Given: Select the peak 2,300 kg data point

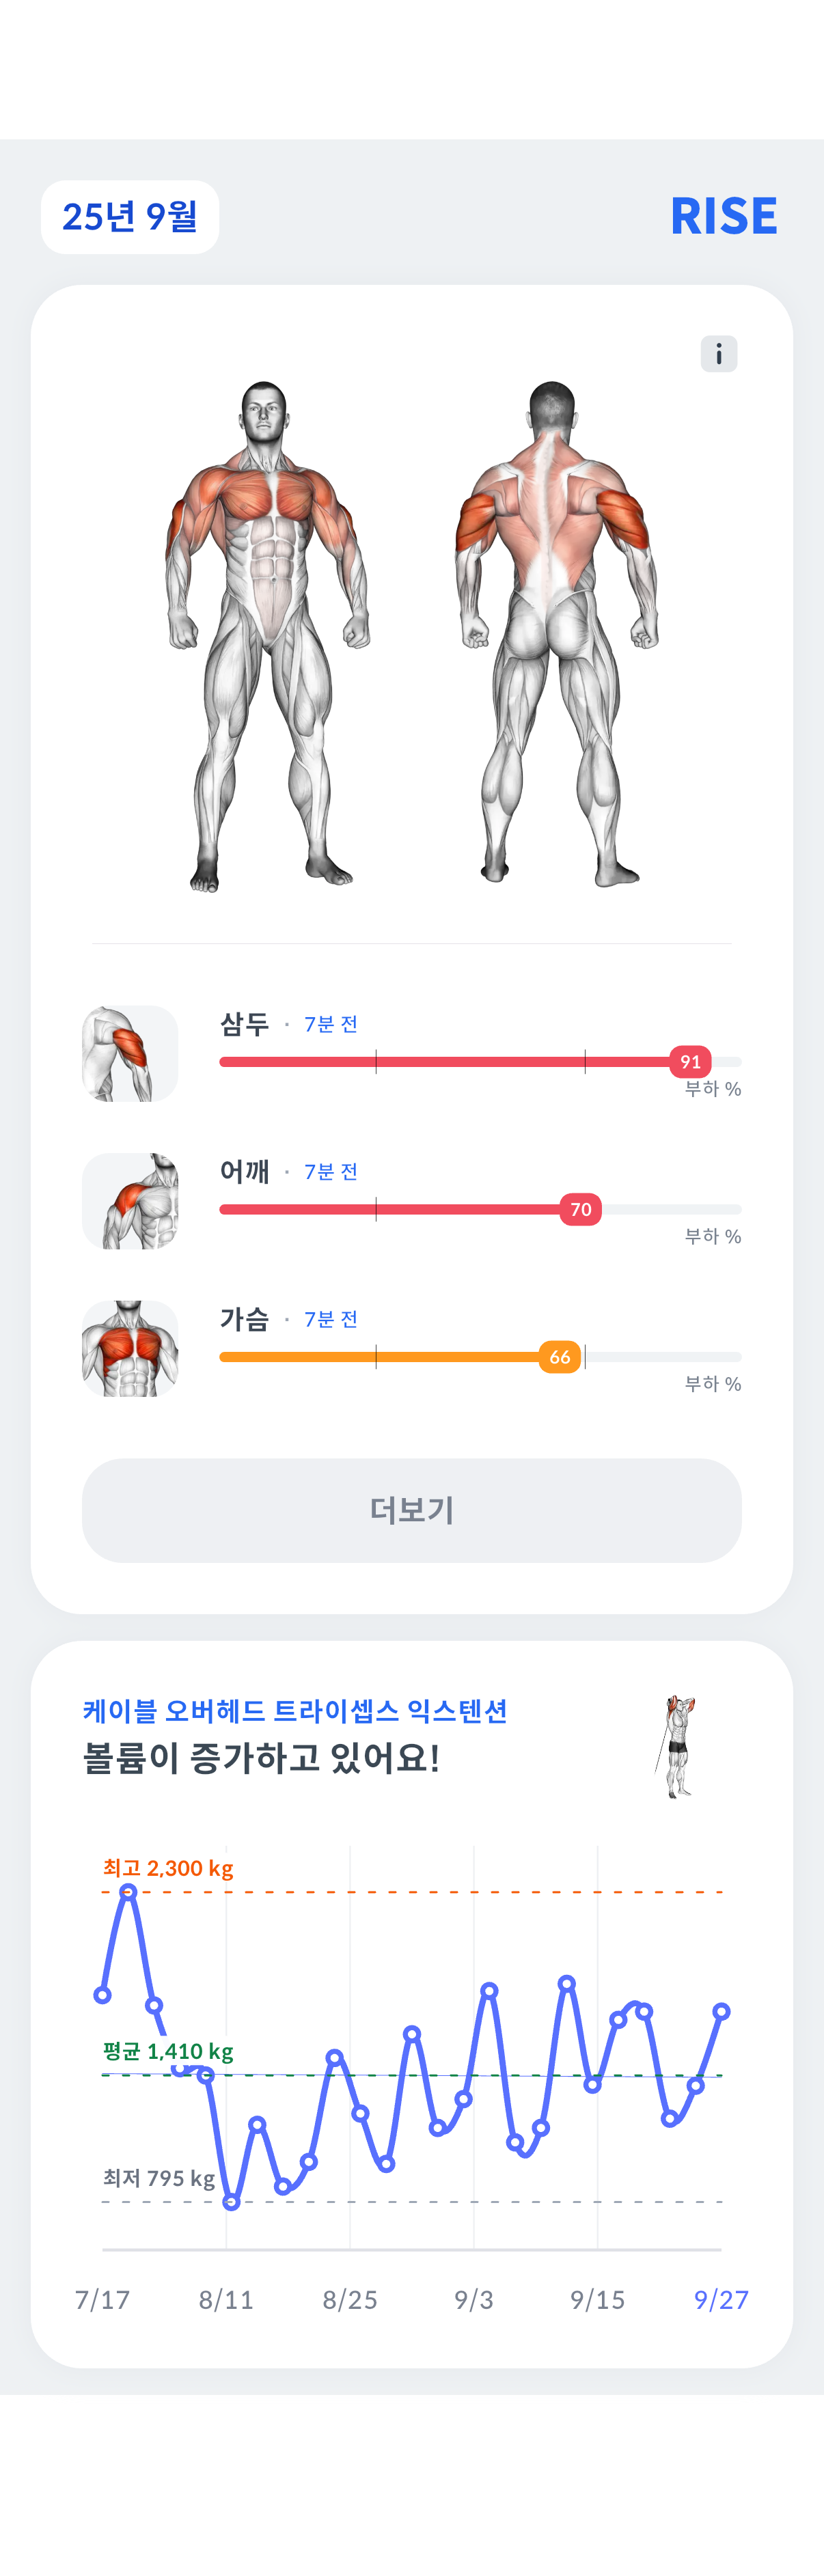Looking at the screenshot, I should [x=128, y=1891].
